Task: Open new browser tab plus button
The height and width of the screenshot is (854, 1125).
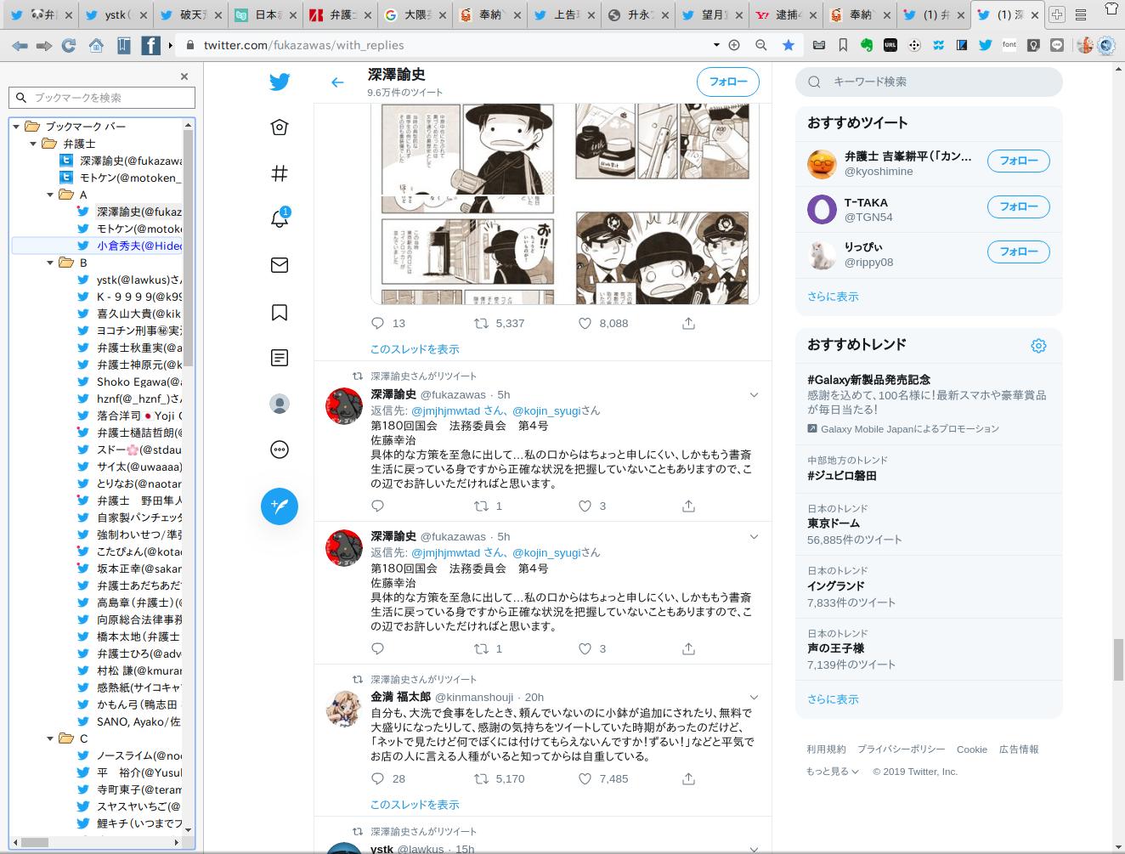Action: pos(1057,14)
